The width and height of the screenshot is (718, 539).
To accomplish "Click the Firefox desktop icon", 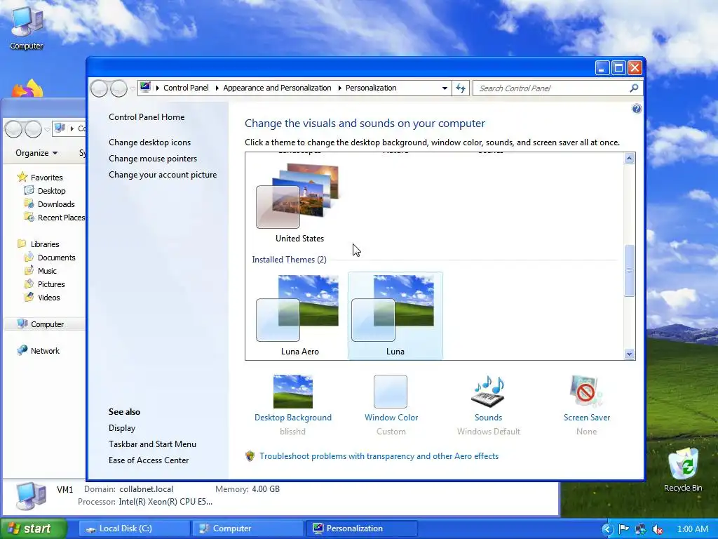I will 27,88.
